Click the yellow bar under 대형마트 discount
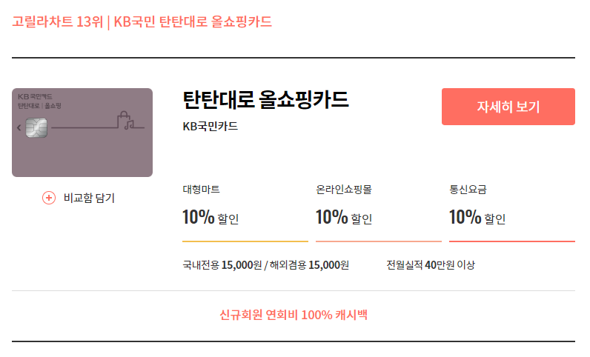Image resolution: width=590 pixels, height=357 pixels. (x=245, y=241)
